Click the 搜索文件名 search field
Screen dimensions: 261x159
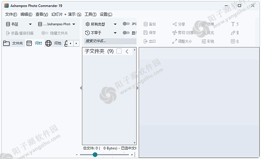tap(110, 41)
